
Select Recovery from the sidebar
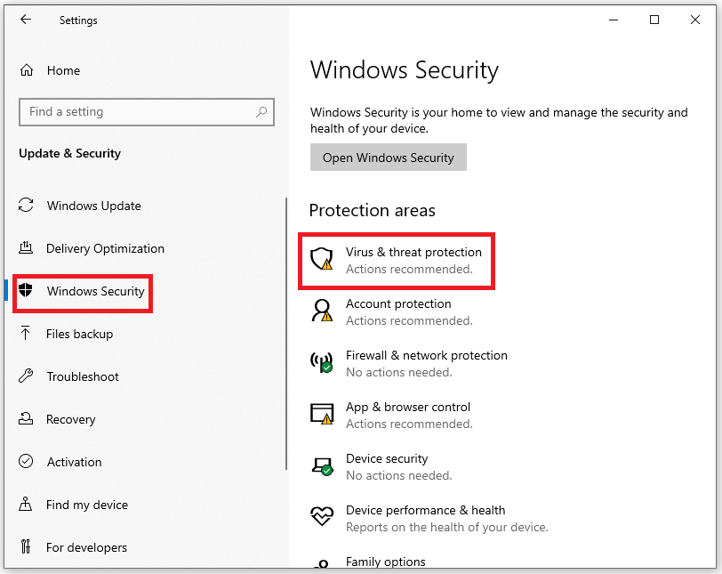click(70, 419)
